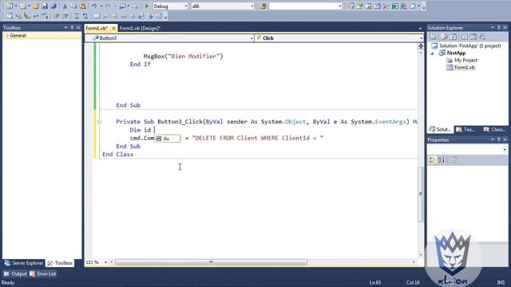Click the horizontal scrollbar thumb of editor

pos(211,262)
